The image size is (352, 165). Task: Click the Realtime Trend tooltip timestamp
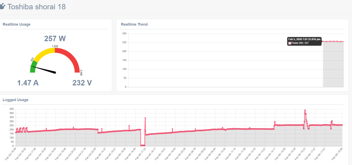[x=304, y=39]
